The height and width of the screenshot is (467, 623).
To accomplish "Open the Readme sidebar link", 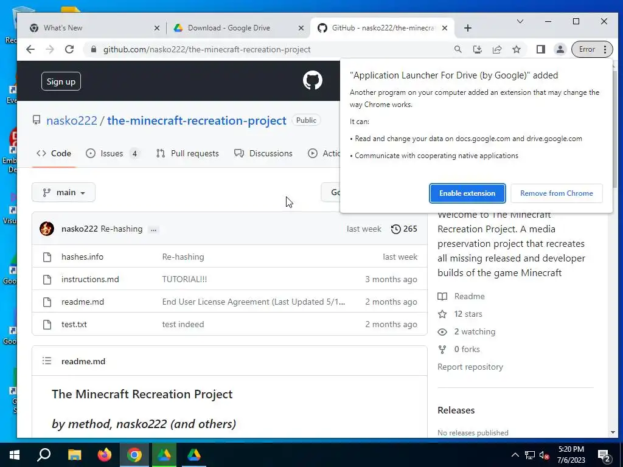I will click(x=461, y=296).
